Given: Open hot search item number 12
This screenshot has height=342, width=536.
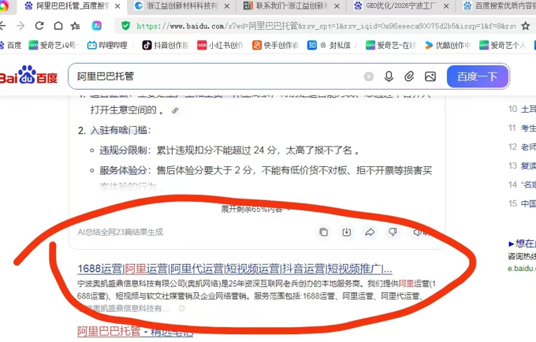Looking at the screenshot, I should [522, 147].
